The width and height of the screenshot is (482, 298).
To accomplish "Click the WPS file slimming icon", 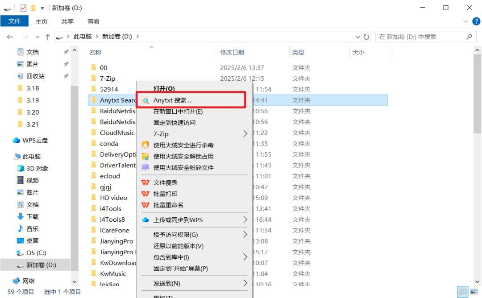I will [145, 182].
